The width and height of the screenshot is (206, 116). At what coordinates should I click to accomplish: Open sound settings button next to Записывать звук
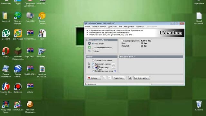pyautogui.click(x=114, y=68)
